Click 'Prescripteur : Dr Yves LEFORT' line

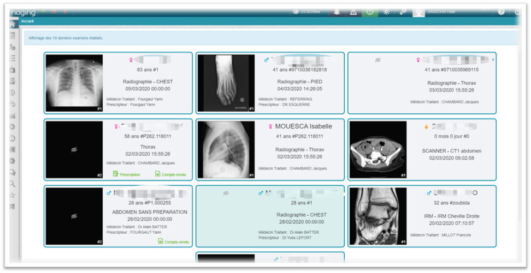tap(285, 238)
